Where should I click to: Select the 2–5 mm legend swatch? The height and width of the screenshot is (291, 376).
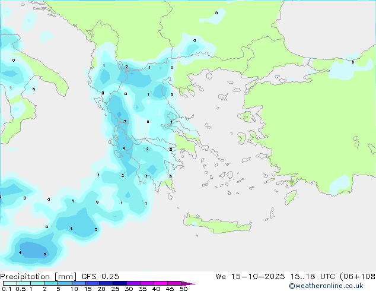[x=51, y=283]
